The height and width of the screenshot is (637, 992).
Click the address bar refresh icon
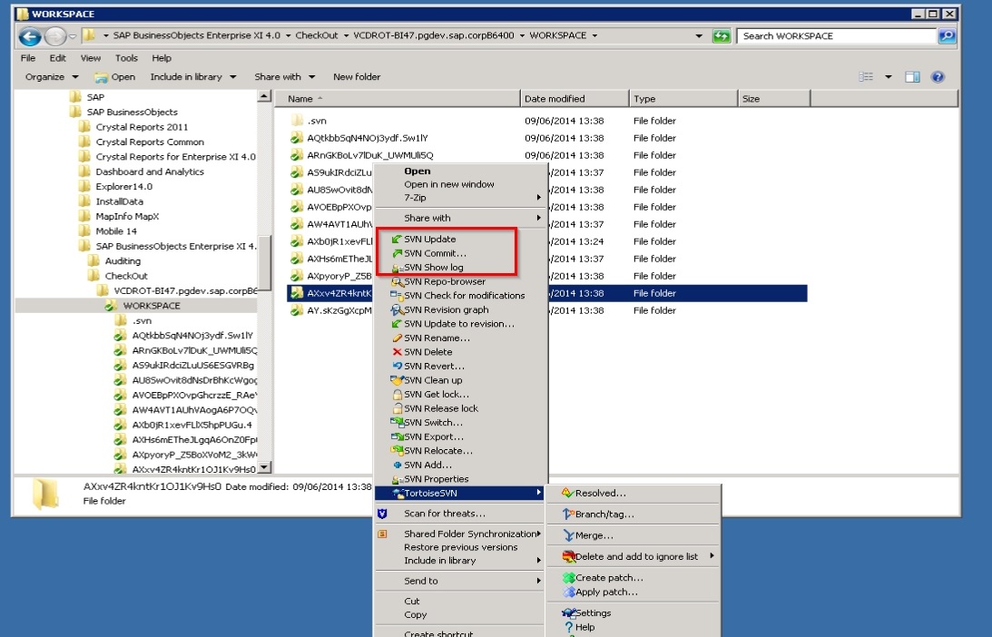(722, 36)
